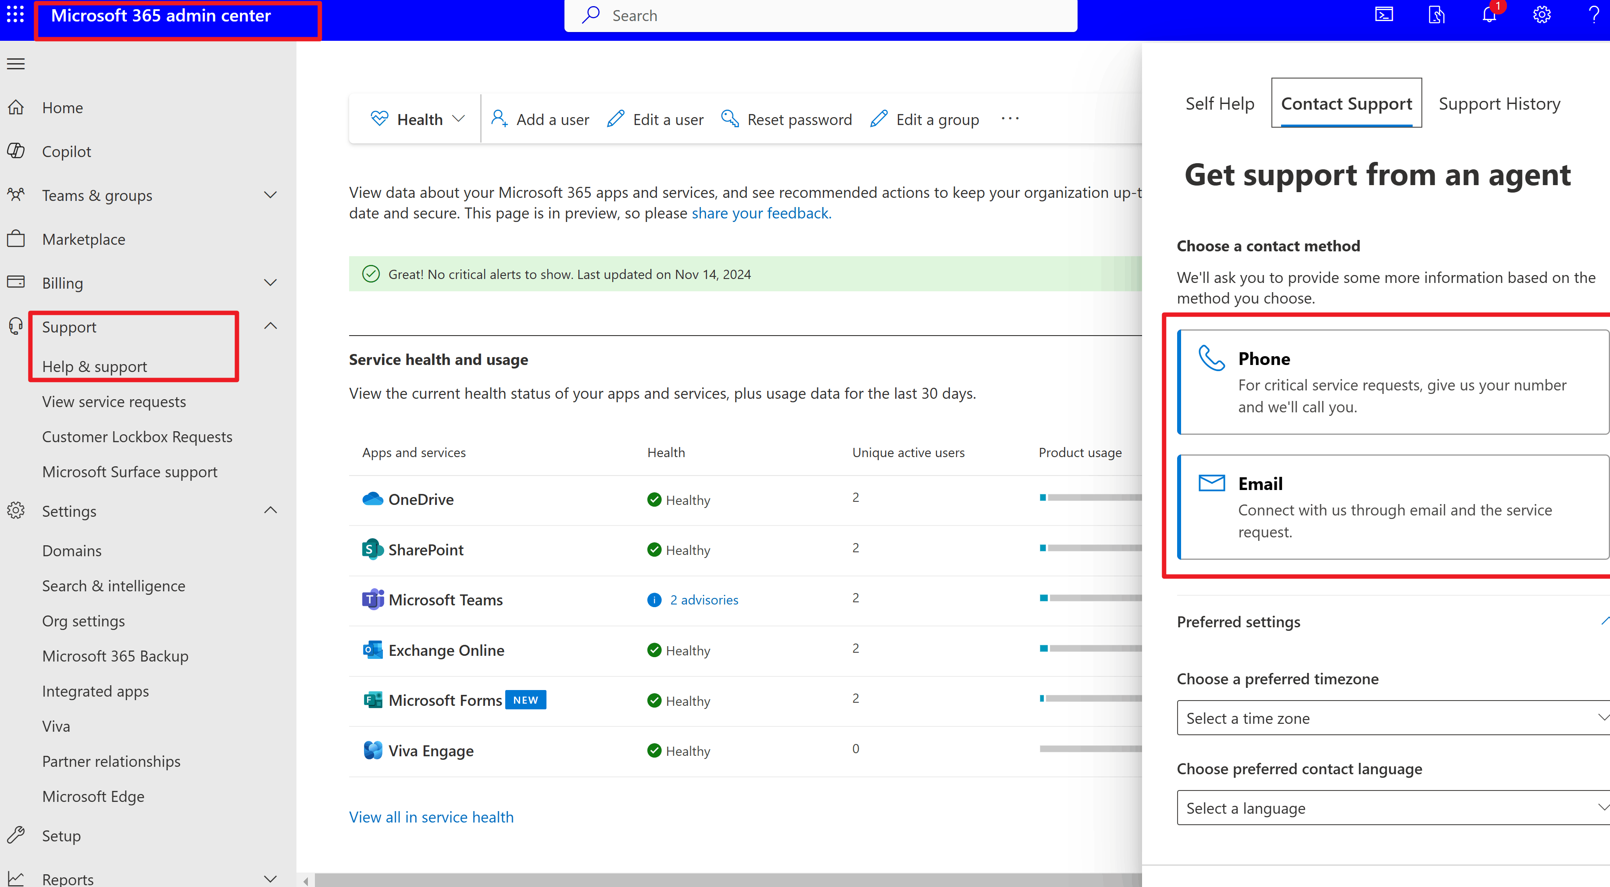Viewport: 1610px width, 887px height.
Task: Switch to the Self Help tab
Action: (1219, 104)
